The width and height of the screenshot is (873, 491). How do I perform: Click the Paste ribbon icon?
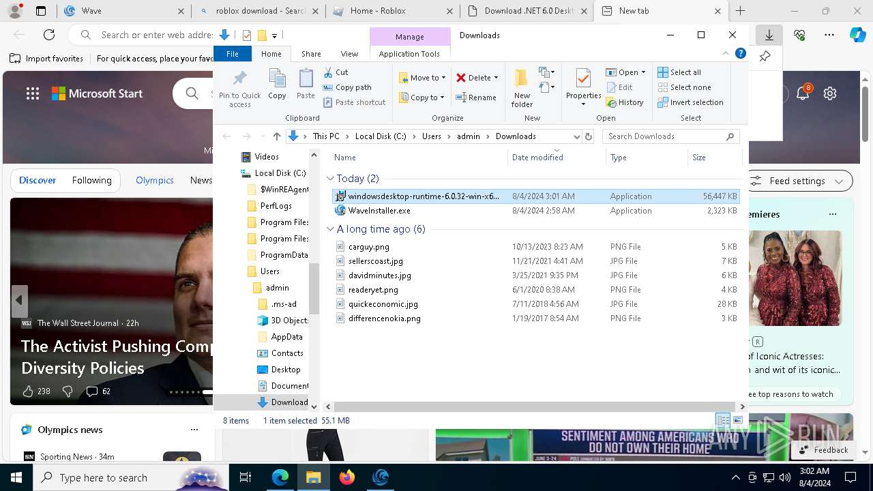(x=306, y=85)
